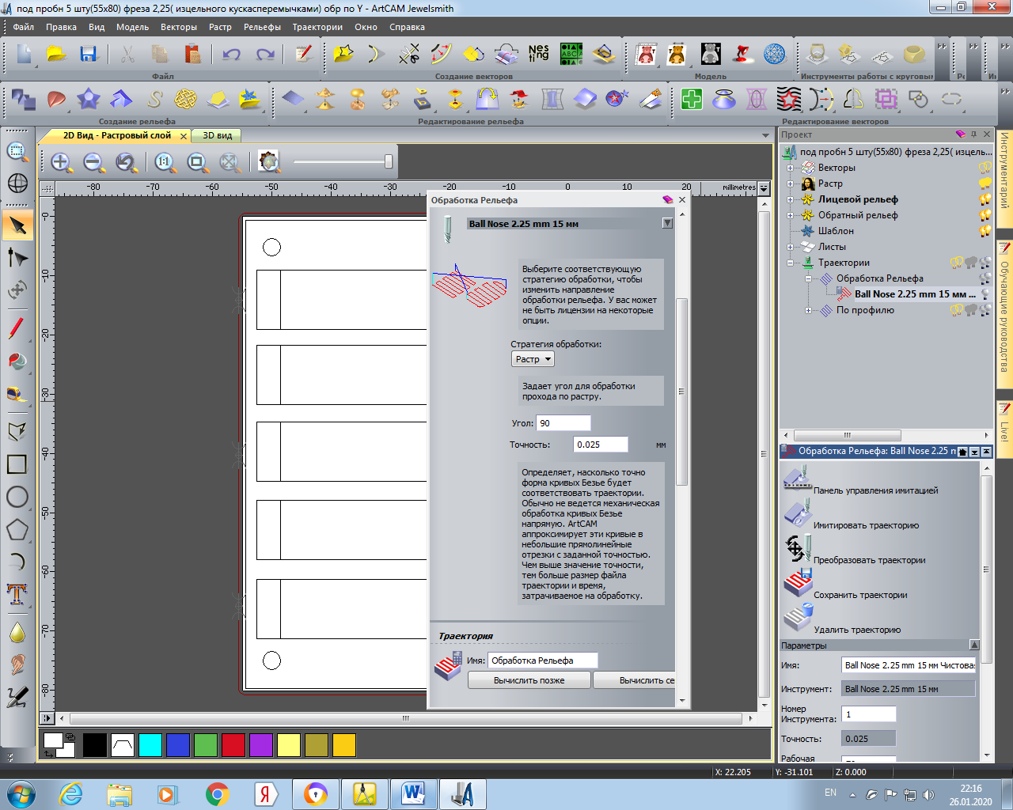Open the Файл menu
Viewport: 1013px width, 810px height.
23,27
